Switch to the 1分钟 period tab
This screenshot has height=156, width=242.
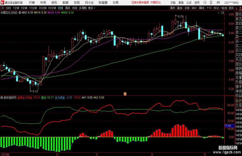(16, 8)
